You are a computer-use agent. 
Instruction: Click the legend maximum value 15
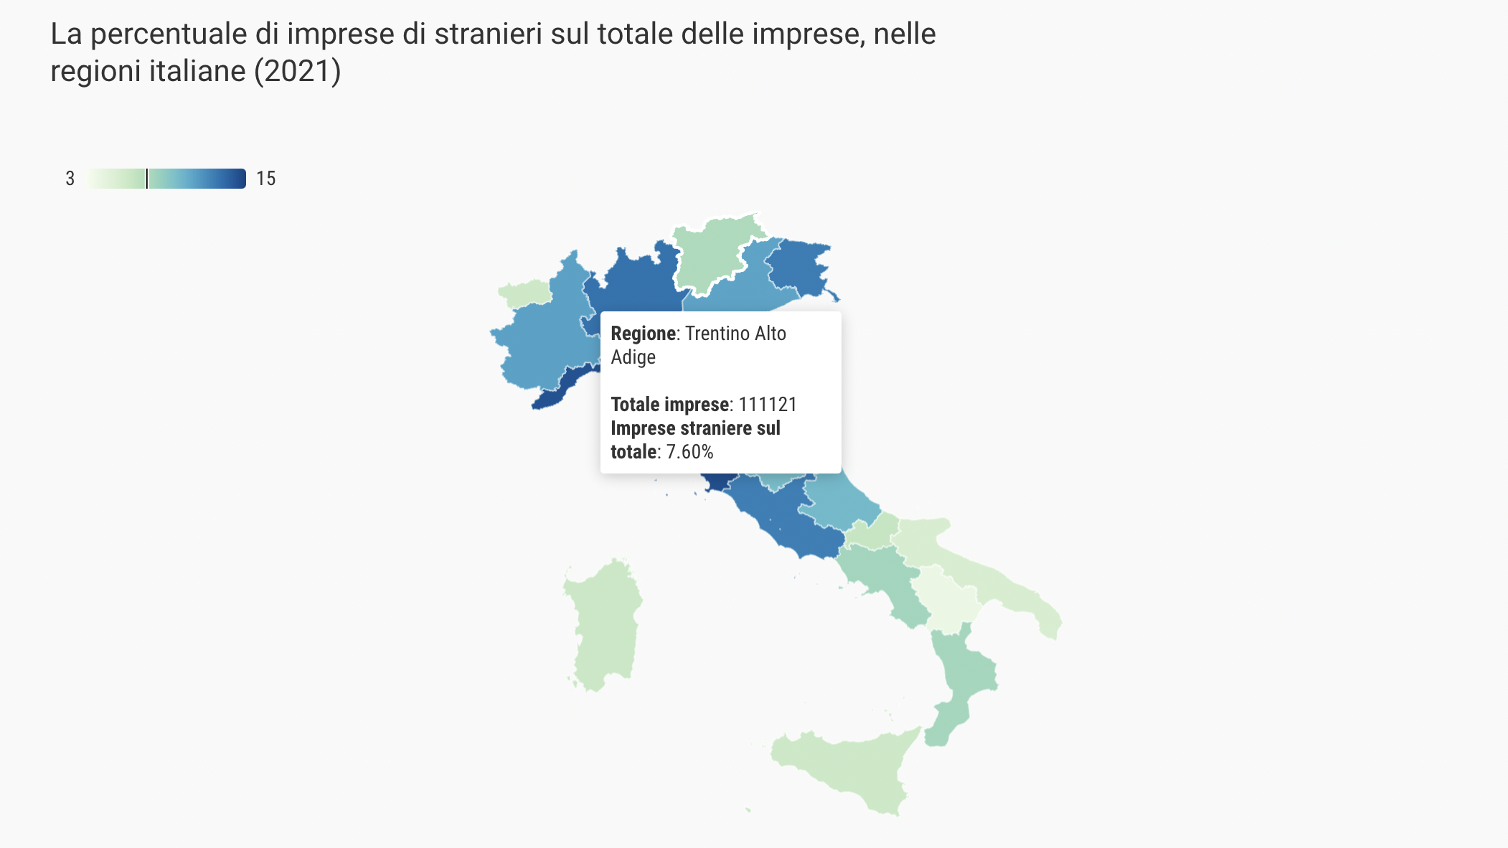266,179
